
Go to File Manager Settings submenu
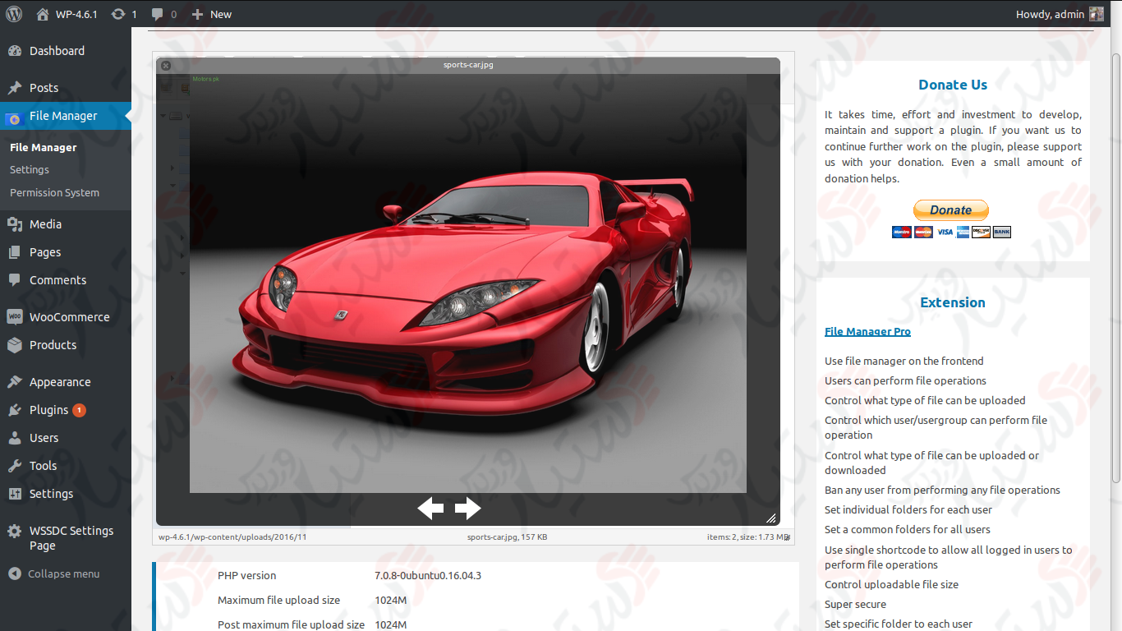click(x=30, y=170)
